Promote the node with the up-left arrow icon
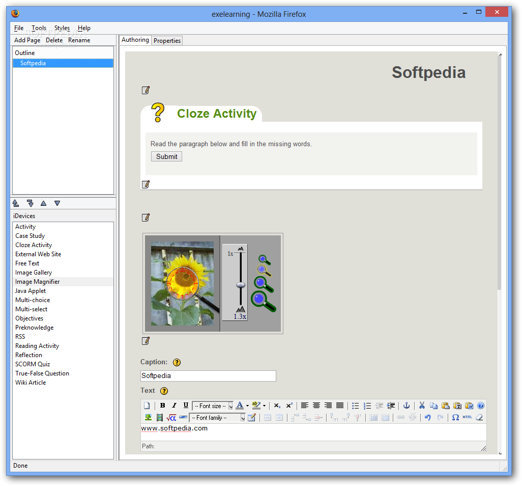The height and width of the screenshot is (486, 522). point(16,203)
